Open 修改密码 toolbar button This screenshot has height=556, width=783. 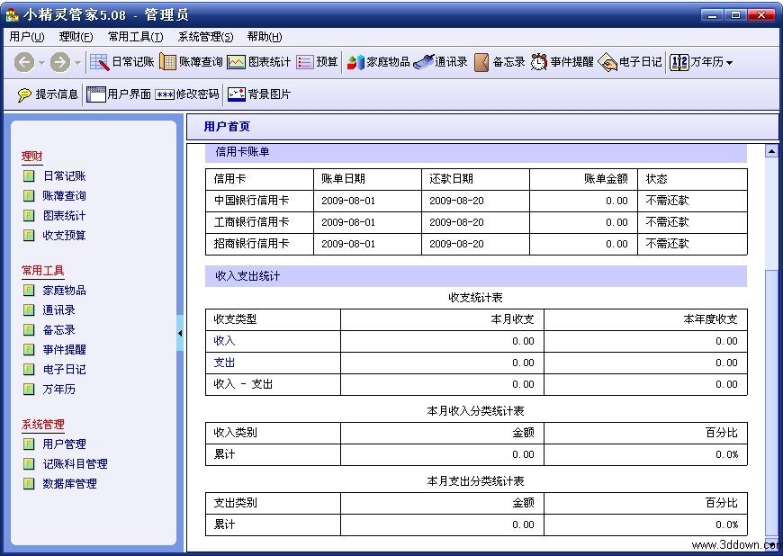[187, 94]
